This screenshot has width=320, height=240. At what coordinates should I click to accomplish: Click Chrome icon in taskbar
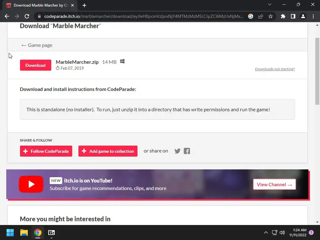coord(38,232)
